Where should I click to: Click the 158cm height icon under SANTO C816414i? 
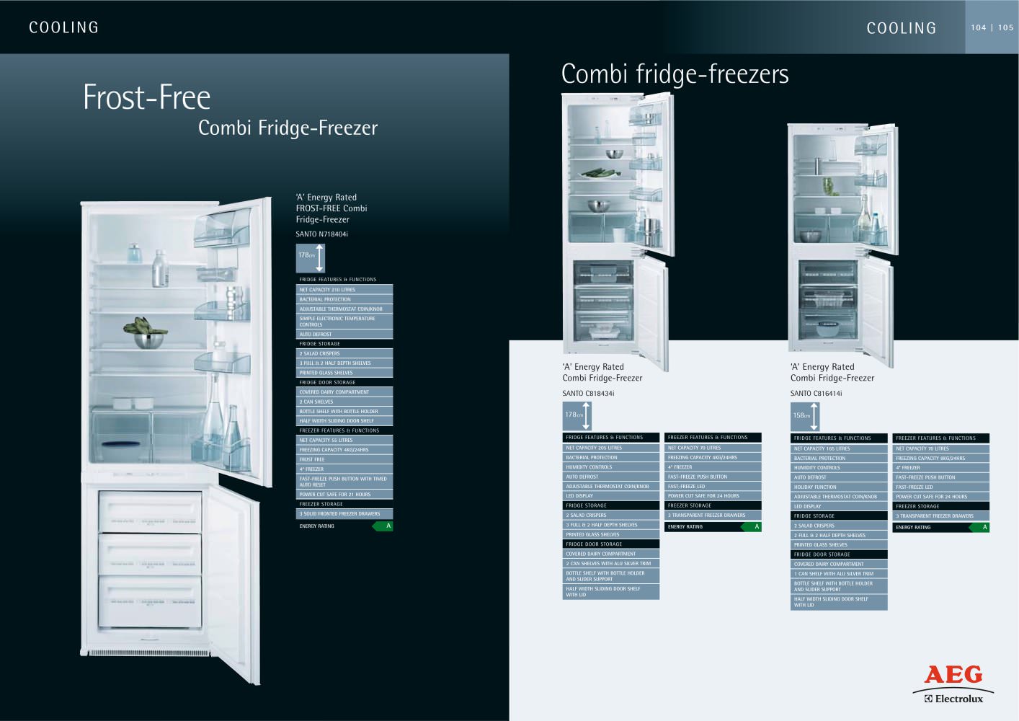805,417
